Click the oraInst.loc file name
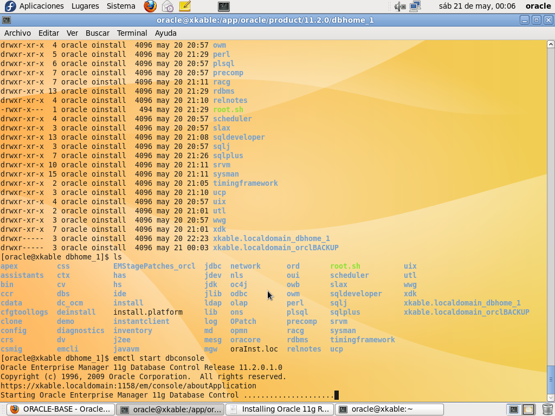This screenshot has height=416, width=555. [254, 349]
